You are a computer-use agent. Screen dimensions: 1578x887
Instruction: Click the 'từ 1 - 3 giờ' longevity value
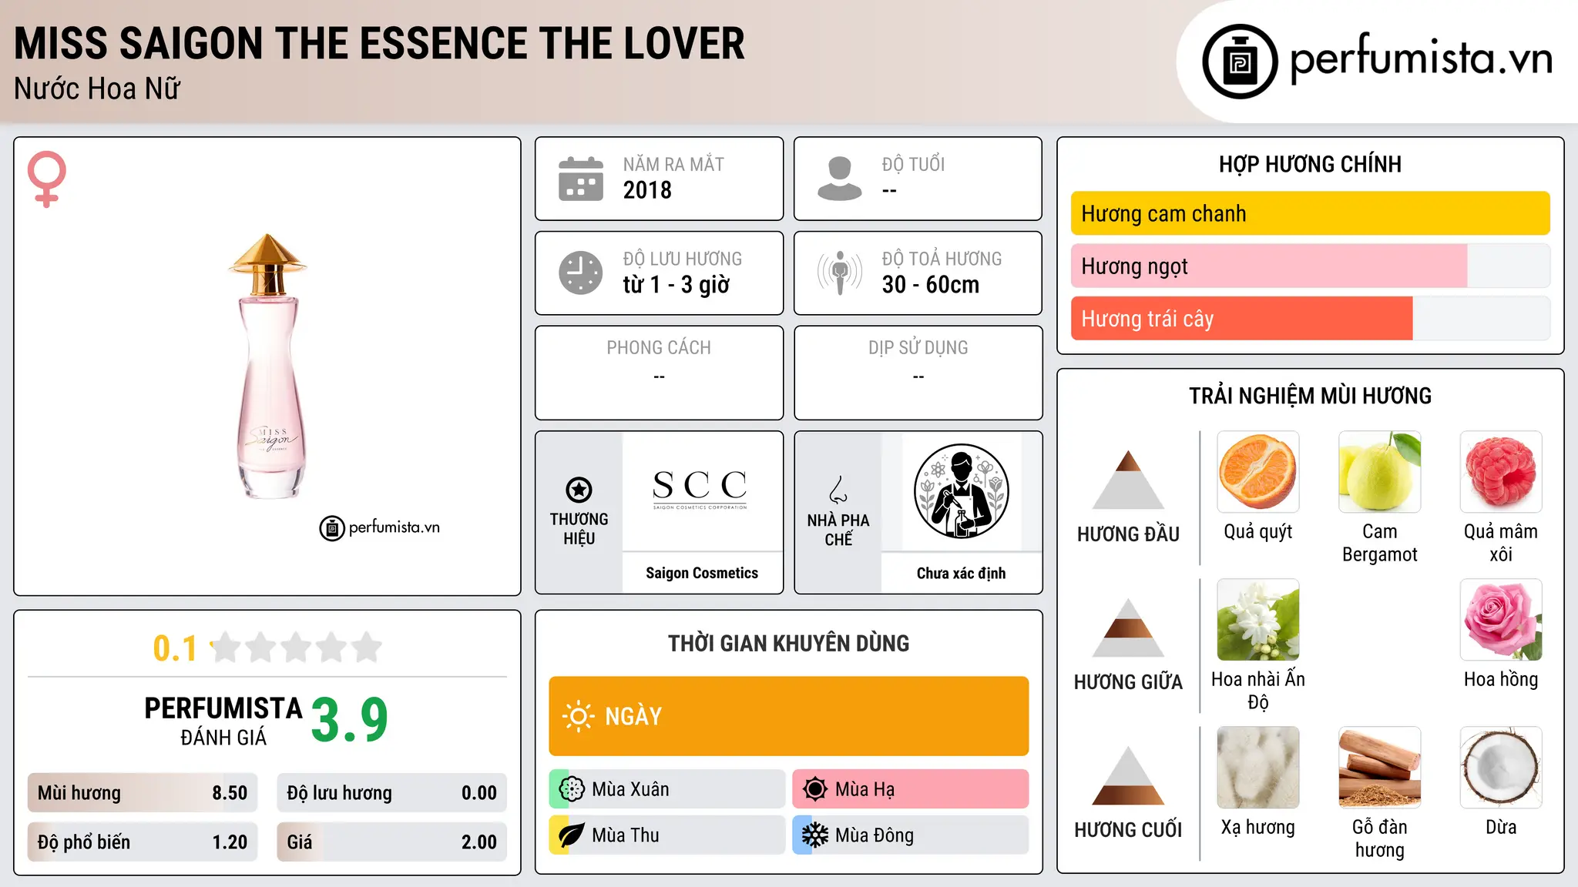(x=676, y=285)
